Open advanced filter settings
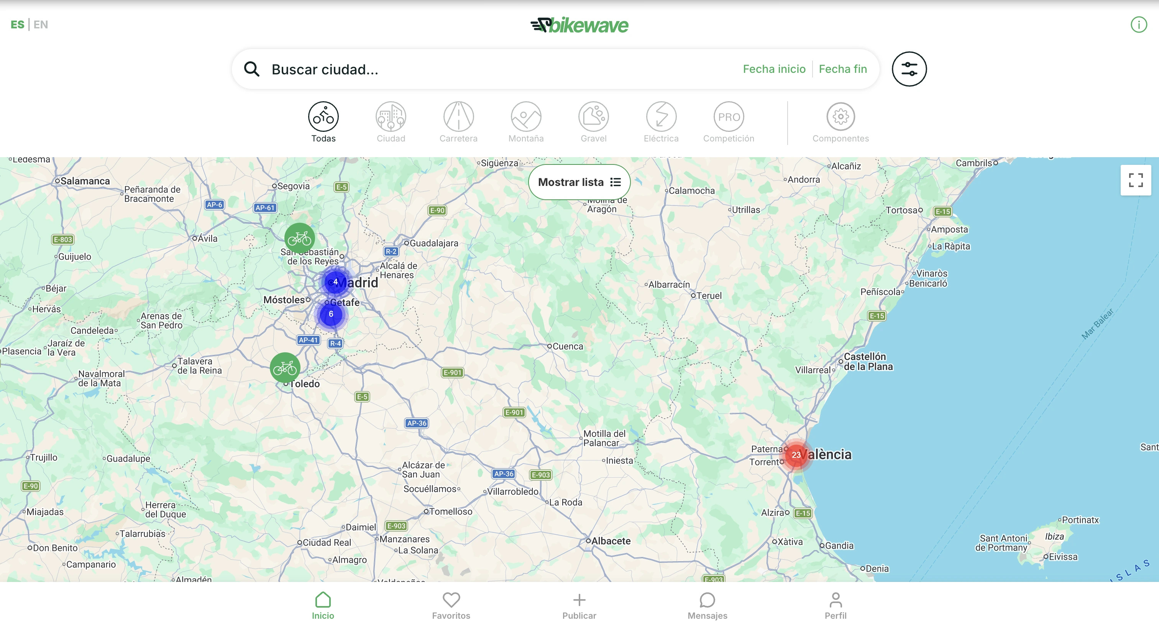The height and width of the screenshot is (631, 1159). tap(909, 69)
